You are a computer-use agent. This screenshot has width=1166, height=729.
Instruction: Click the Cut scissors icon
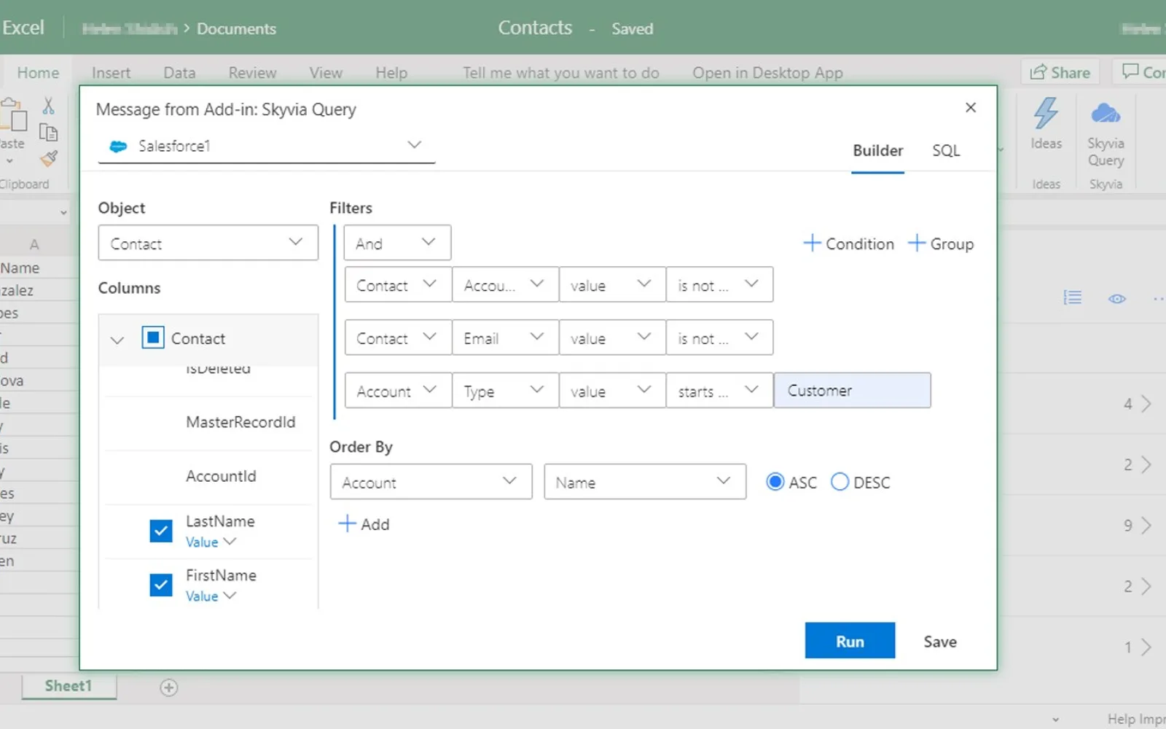[48, 106]
